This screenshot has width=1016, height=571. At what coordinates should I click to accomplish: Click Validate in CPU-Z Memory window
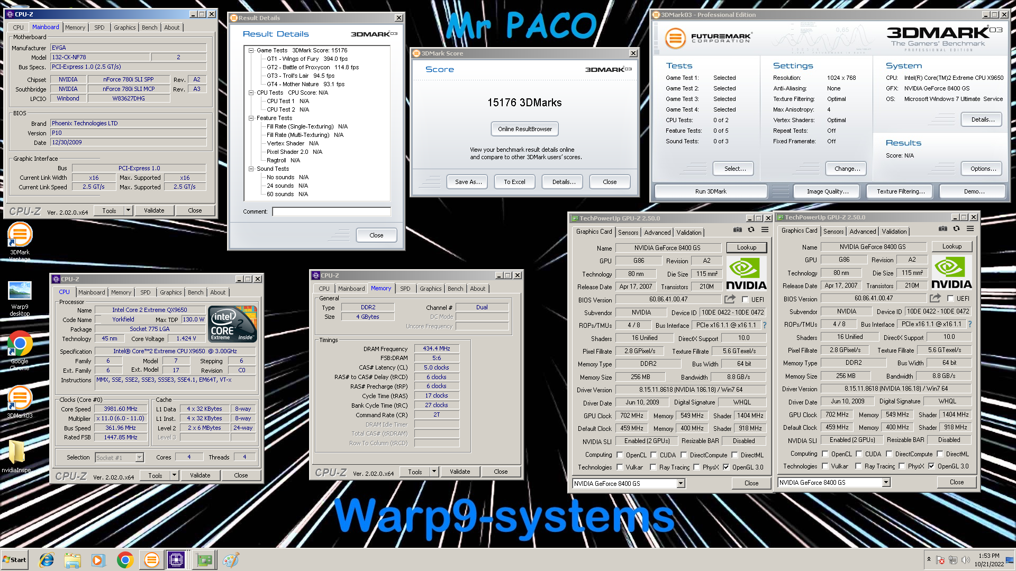pos(459,472)
